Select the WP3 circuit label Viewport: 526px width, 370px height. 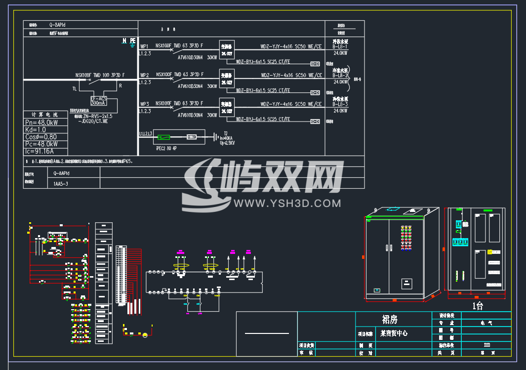click(x=144, y=104)
